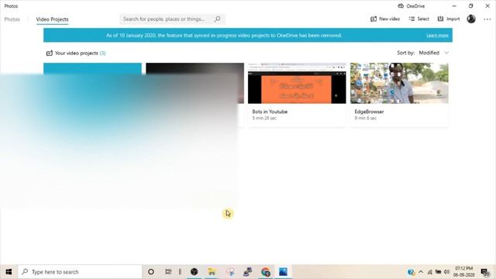Click the OneDrive label in title bar
This screenshot has width=496, height=279.
point(415,6)
